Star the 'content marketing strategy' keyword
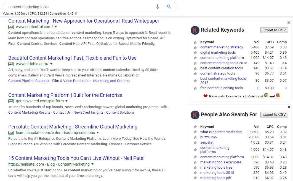 [195, 48]
